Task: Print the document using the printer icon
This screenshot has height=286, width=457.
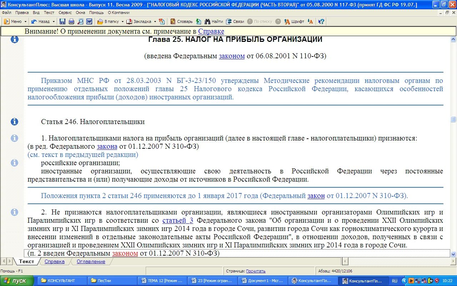Action: (x=71, y=21)
